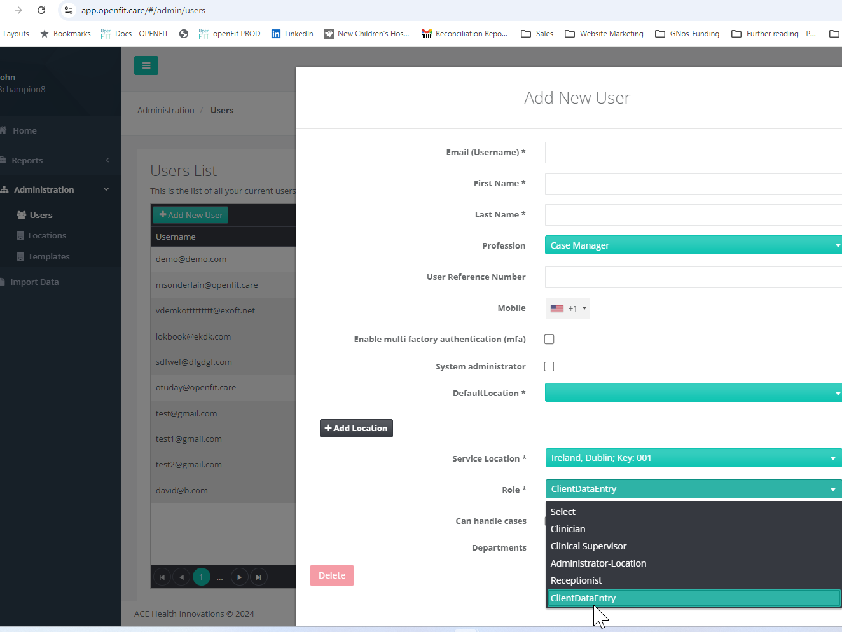The width and height of the screenshot is (842, 632).
Task: Click the Add Location button
Action: pyautogui.click(x=356, y=428)
